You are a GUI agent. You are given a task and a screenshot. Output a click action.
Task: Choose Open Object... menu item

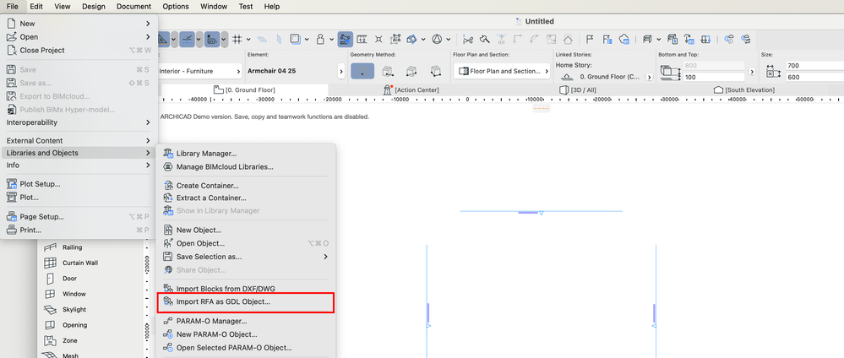(x=246, y=243)
